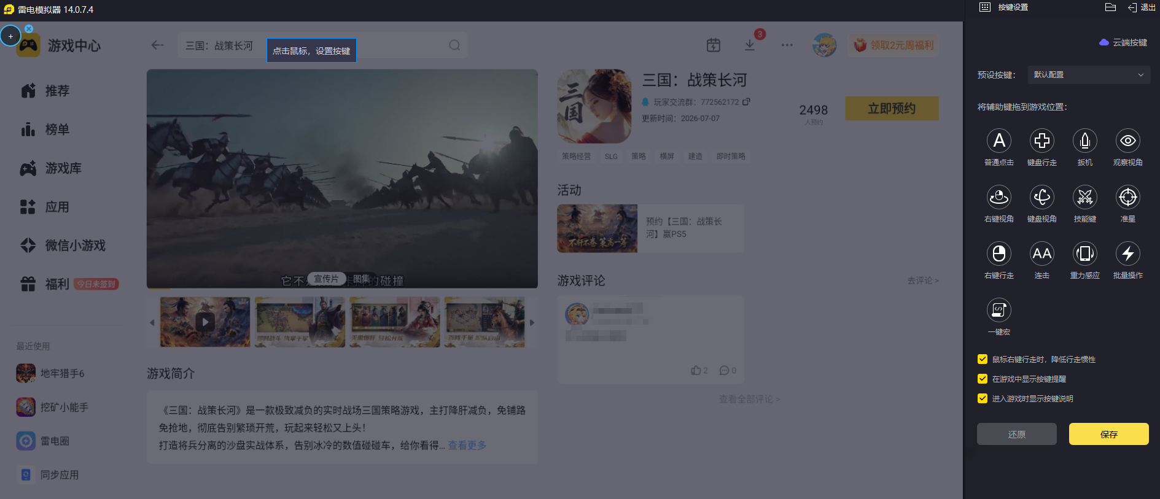
Task: Show next screenshots with right arrow
Action: 532,322
